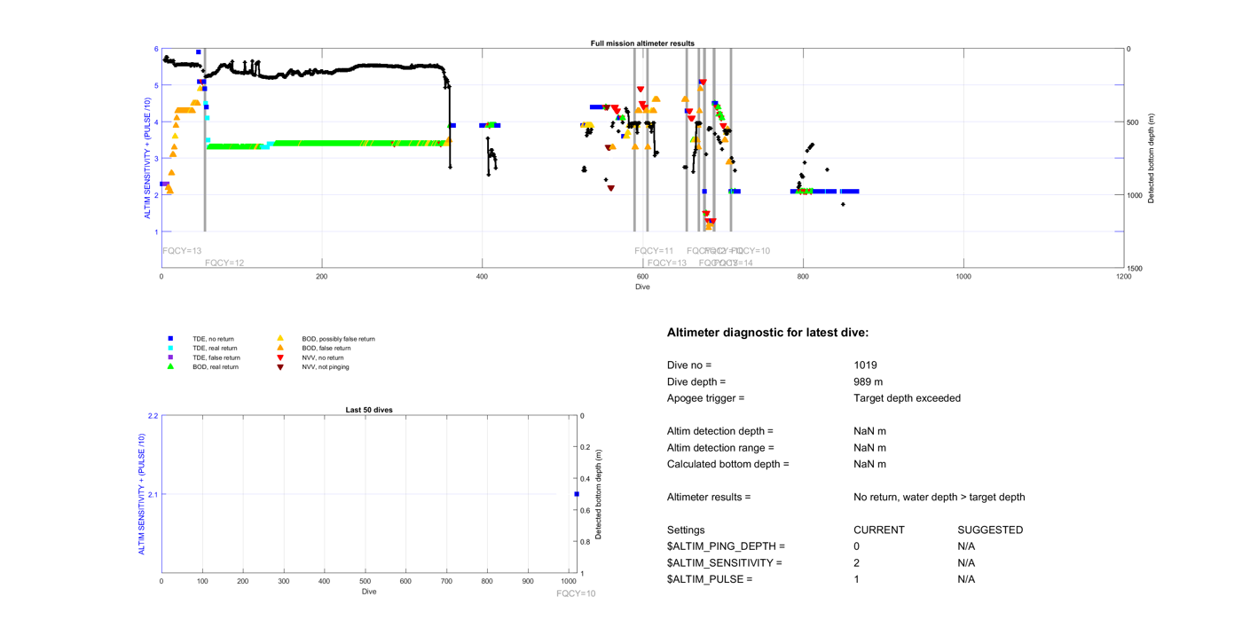Select the blue data point in the Last 50 dives chart

point(577,494)
